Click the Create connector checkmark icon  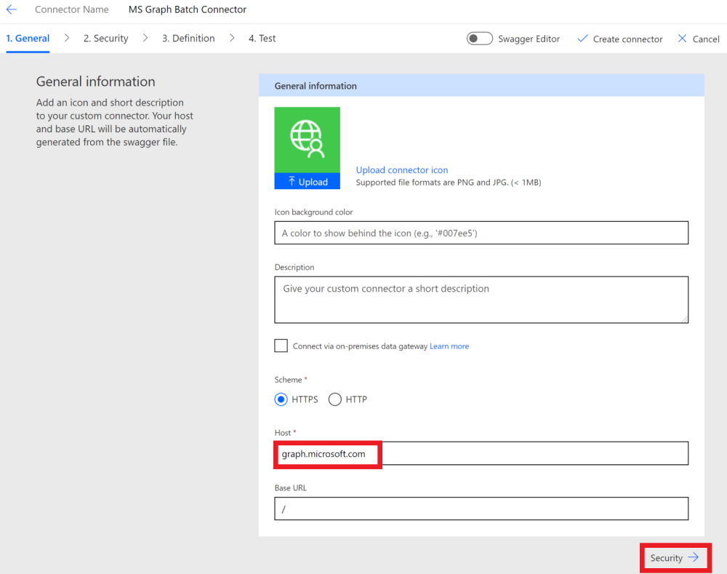582,39
